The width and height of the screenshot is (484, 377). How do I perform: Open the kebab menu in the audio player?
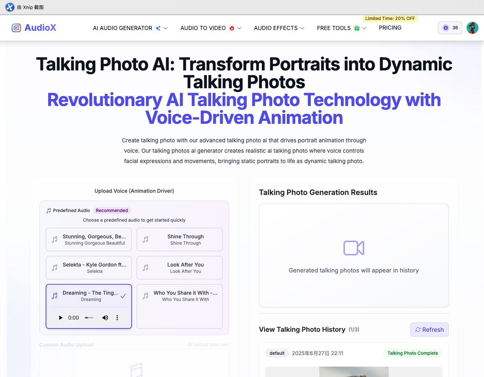pyautogui.click(x=117, y=318)
